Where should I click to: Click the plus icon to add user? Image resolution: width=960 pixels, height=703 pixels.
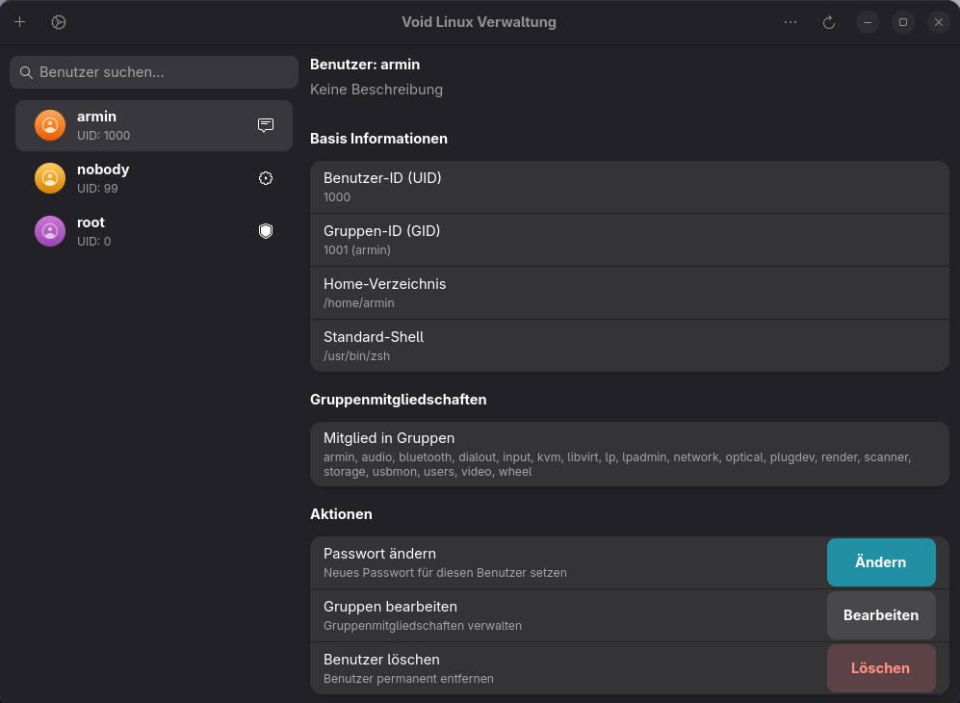point(20,22)
